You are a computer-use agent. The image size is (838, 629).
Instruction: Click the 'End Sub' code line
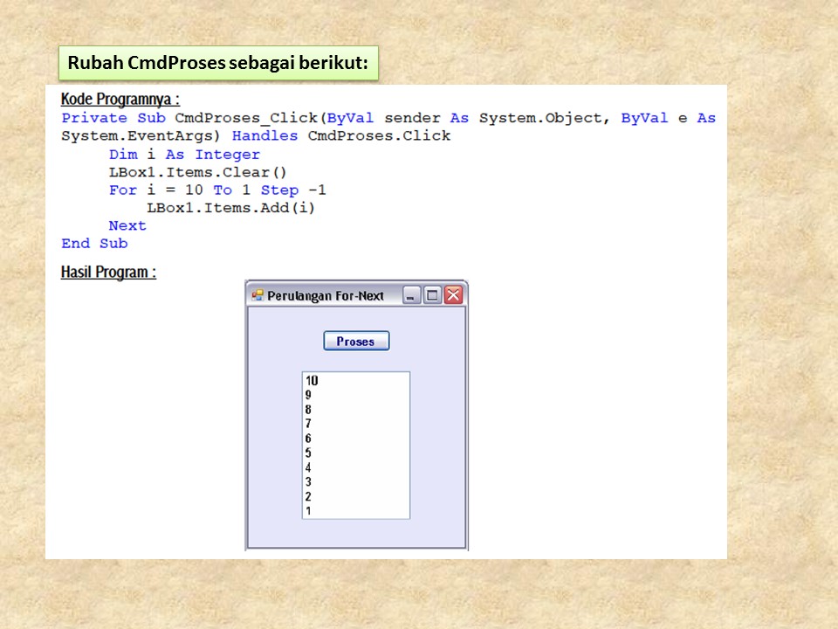click(94, 244)
